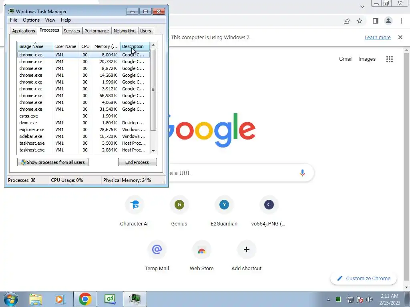This screenshot has width=410, height=307.
Task: Switch to the Users tab
Action: (146, 30)
